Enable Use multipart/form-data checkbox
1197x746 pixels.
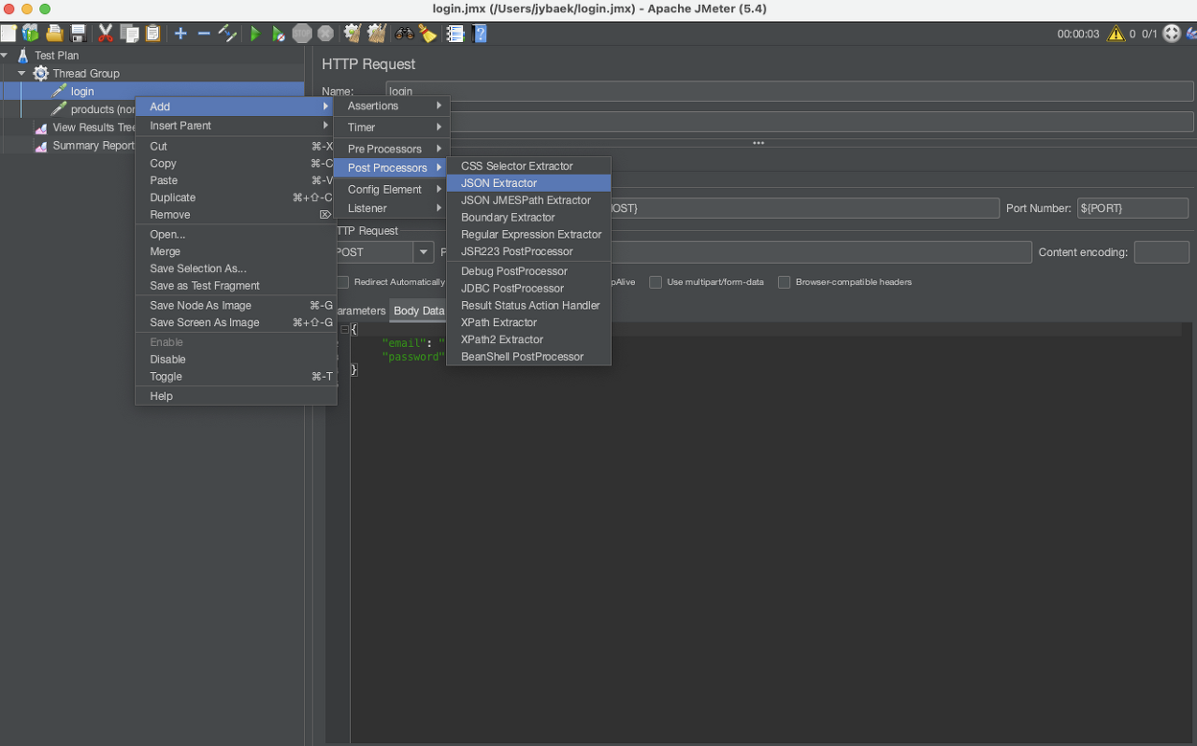(656, 282)
